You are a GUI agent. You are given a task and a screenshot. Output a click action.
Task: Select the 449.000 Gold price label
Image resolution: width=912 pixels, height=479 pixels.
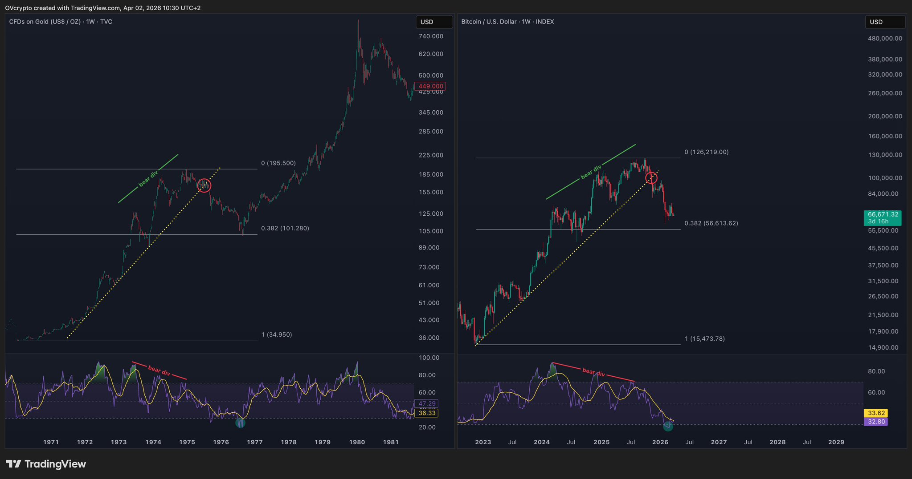click(x=430, y=86)
